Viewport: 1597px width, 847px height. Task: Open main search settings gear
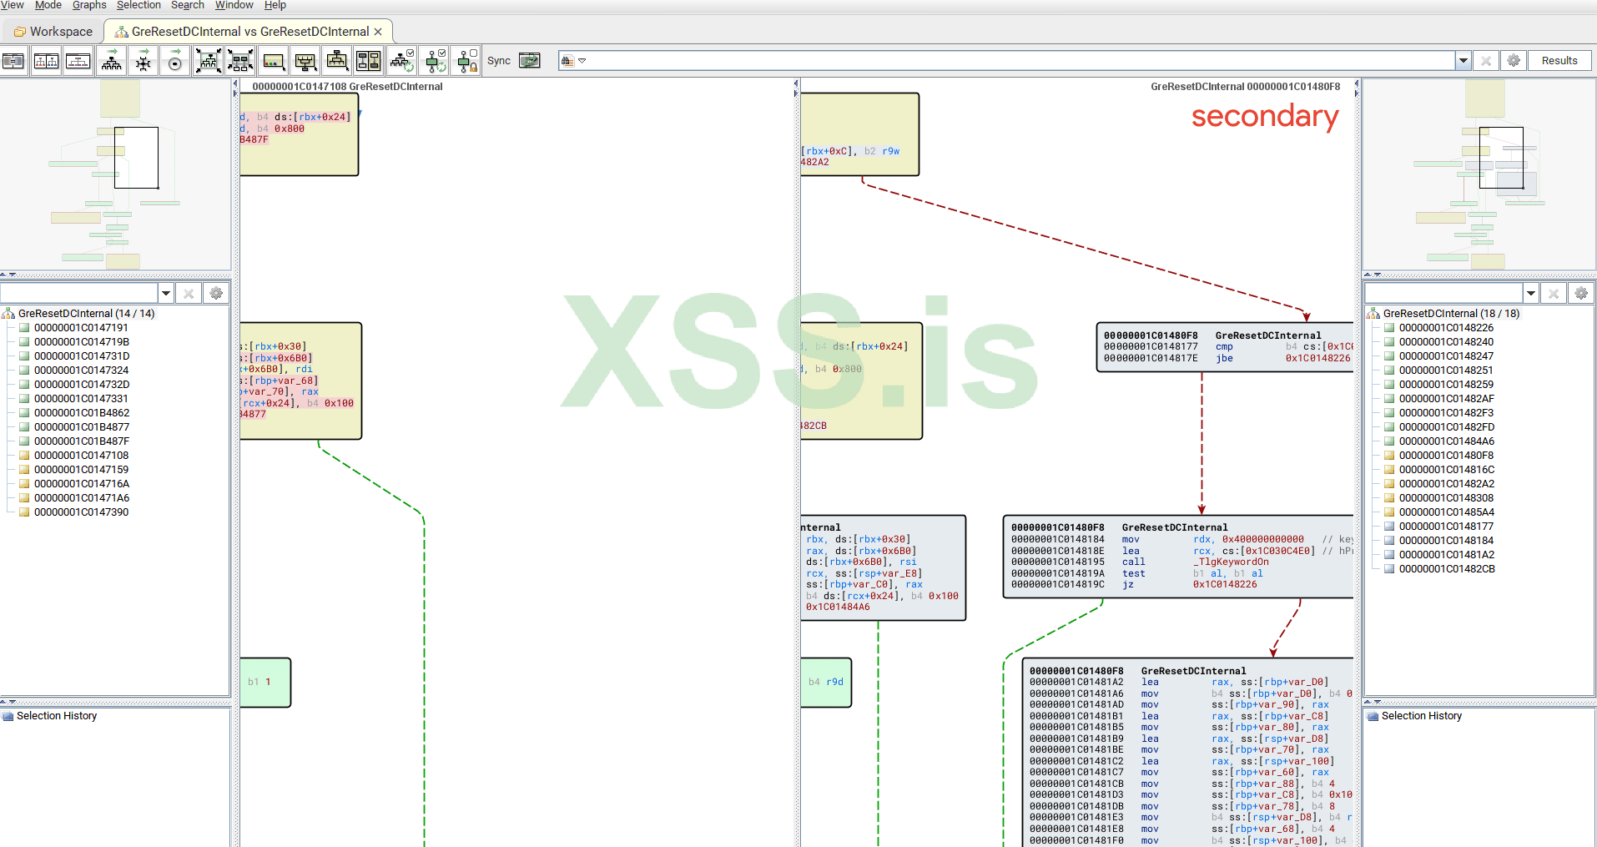point(1514,61)
